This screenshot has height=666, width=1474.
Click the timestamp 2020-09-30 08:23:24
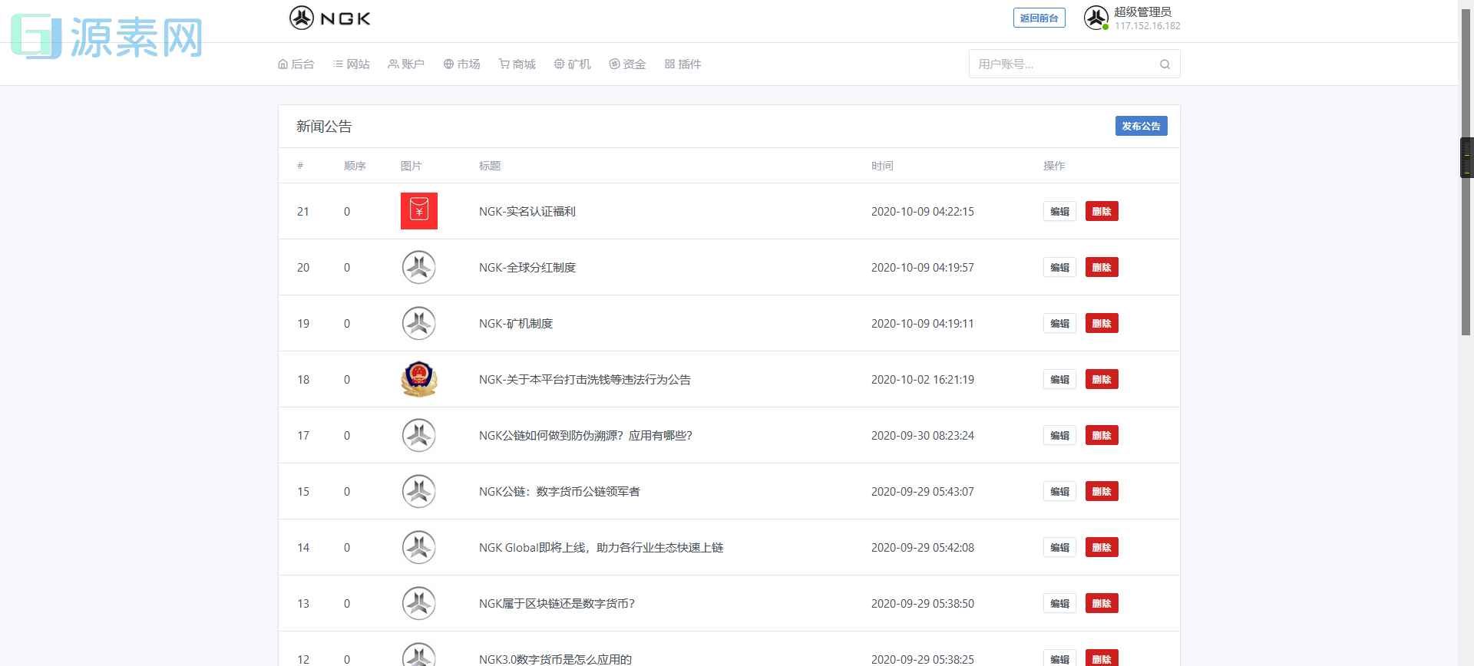[x=923, y=436]
